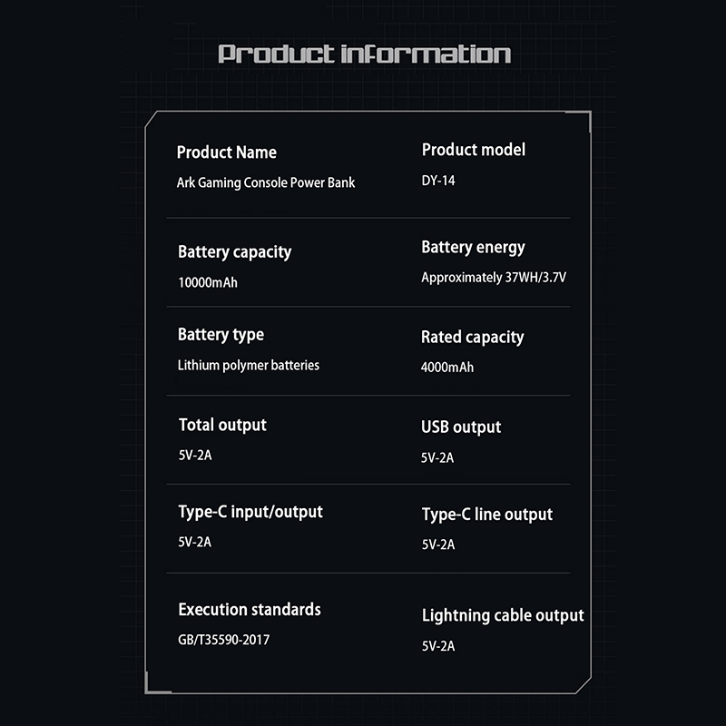Select the "Type-C input/output" heading
This screenshot has width=726, height=726.
click(250, 512)
